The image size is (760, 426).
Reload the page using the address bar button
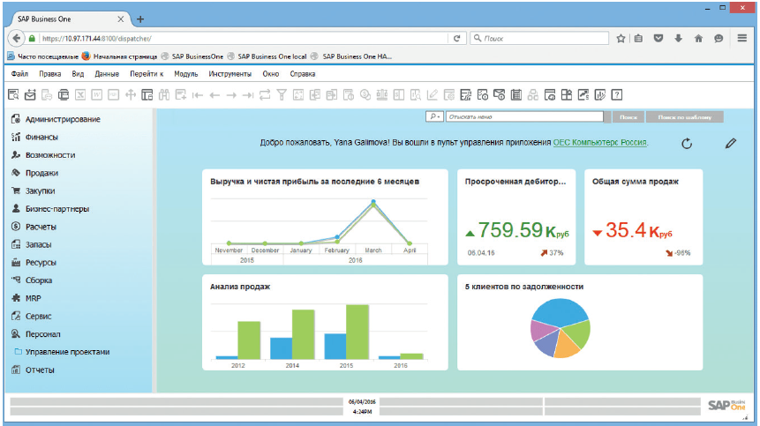[x=456, y=38]
